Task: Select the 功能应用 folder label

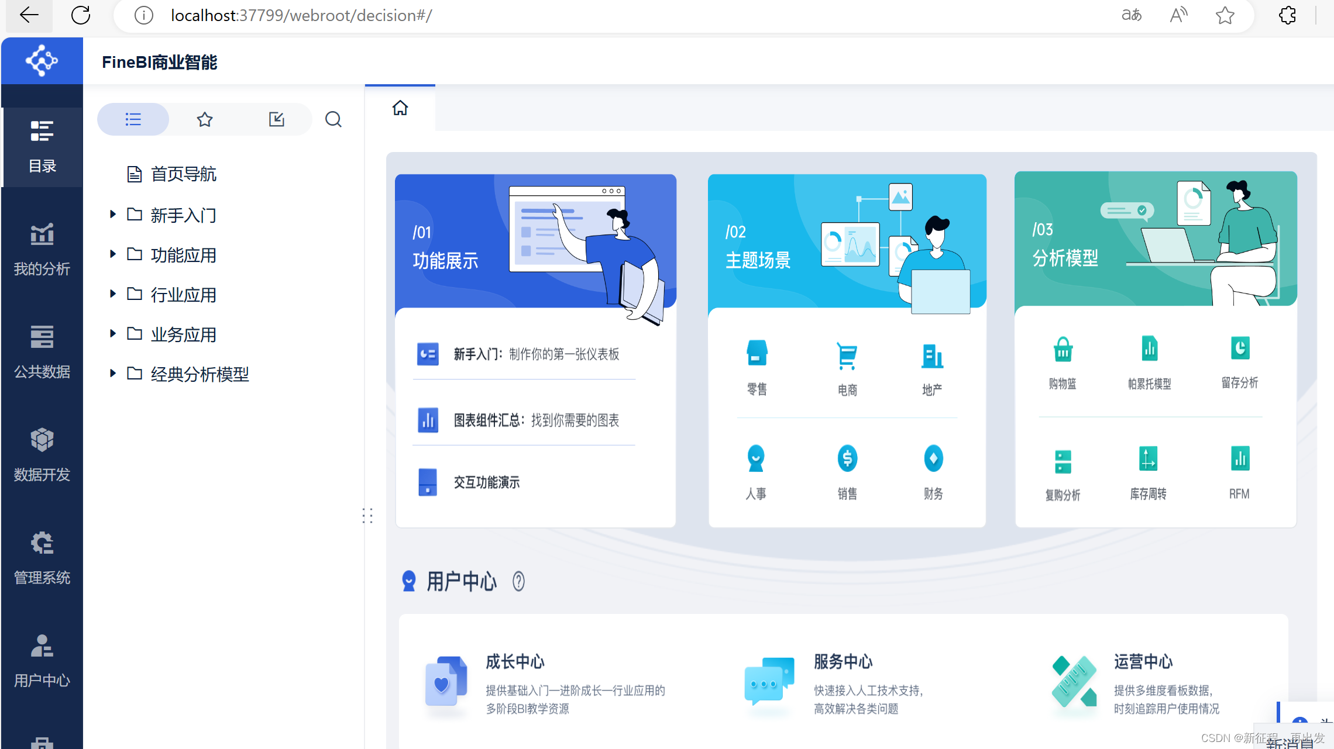Action: click(184, 255)
